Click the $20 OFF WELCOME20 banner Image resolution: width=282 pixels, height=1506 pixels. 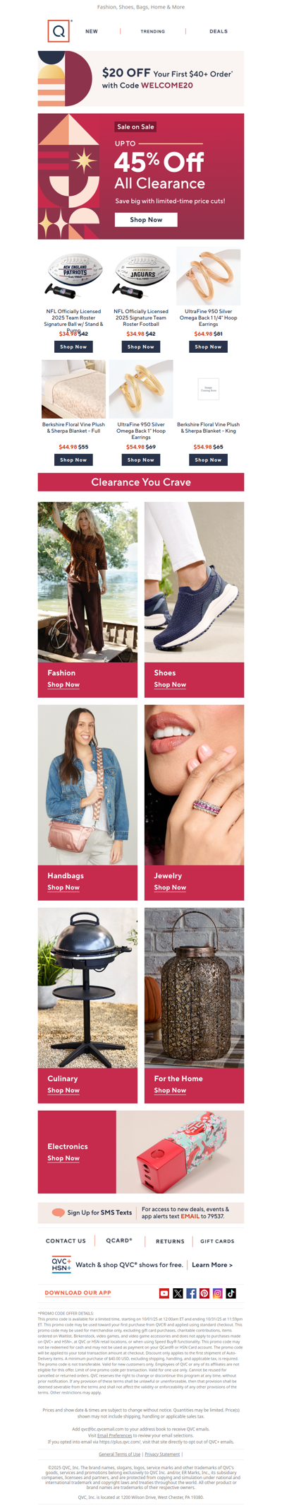point(141,78)
